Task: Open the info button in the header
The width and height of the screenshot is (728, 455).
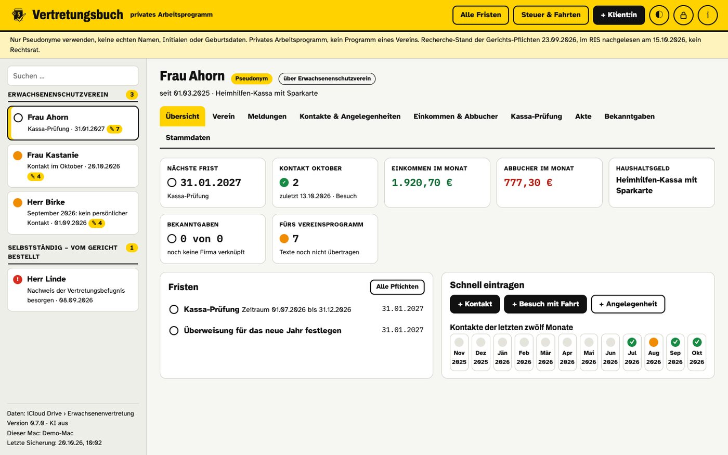Action: tap(708, 15)
